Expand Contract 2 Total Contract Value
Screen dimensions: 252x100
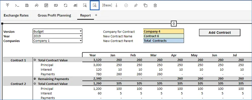click(35, 84)
